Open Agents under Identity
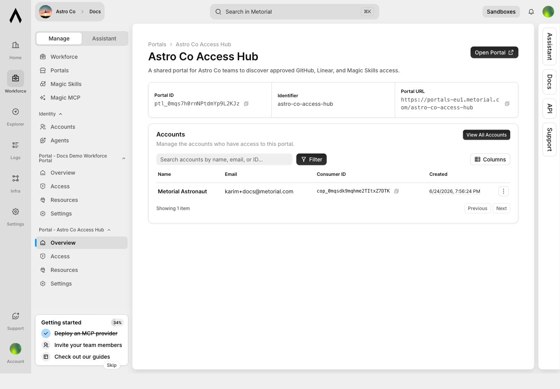 pyautogui.click(x=81, y=140)
